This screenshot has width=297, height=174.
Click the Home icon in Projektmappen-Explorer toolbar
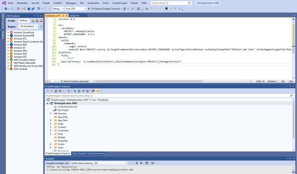coord(56,91)
